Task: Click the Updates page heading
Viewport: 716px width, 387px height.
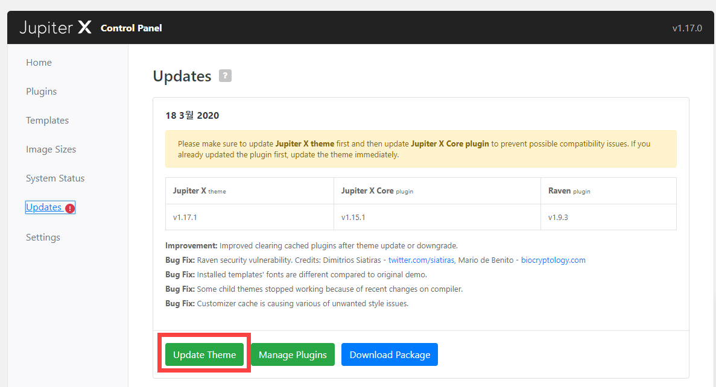Action: click(182, 76)
